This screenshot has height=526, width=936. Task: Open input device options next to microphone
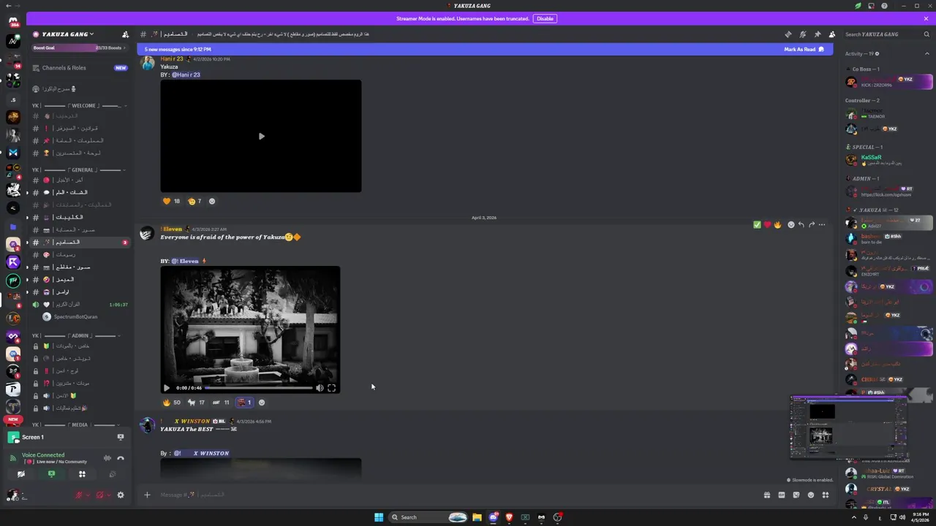pyautogui.click(x=88, y=495)
